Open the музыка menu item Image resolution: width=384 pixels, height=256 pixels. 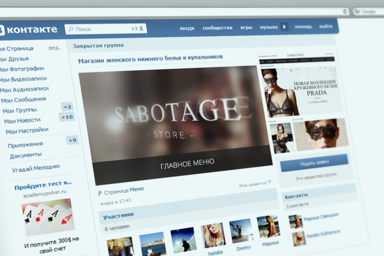(x=269, y=27)
